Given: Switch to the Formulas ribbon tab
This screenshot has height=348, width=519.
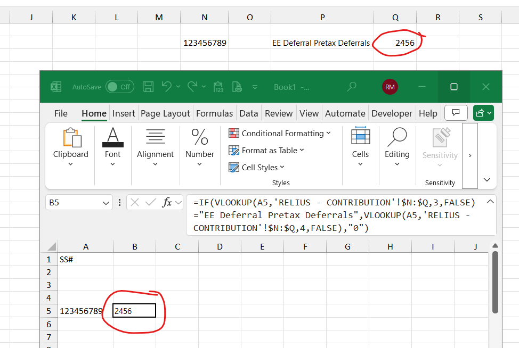Looking at the screenshot, I should (214, 113).
